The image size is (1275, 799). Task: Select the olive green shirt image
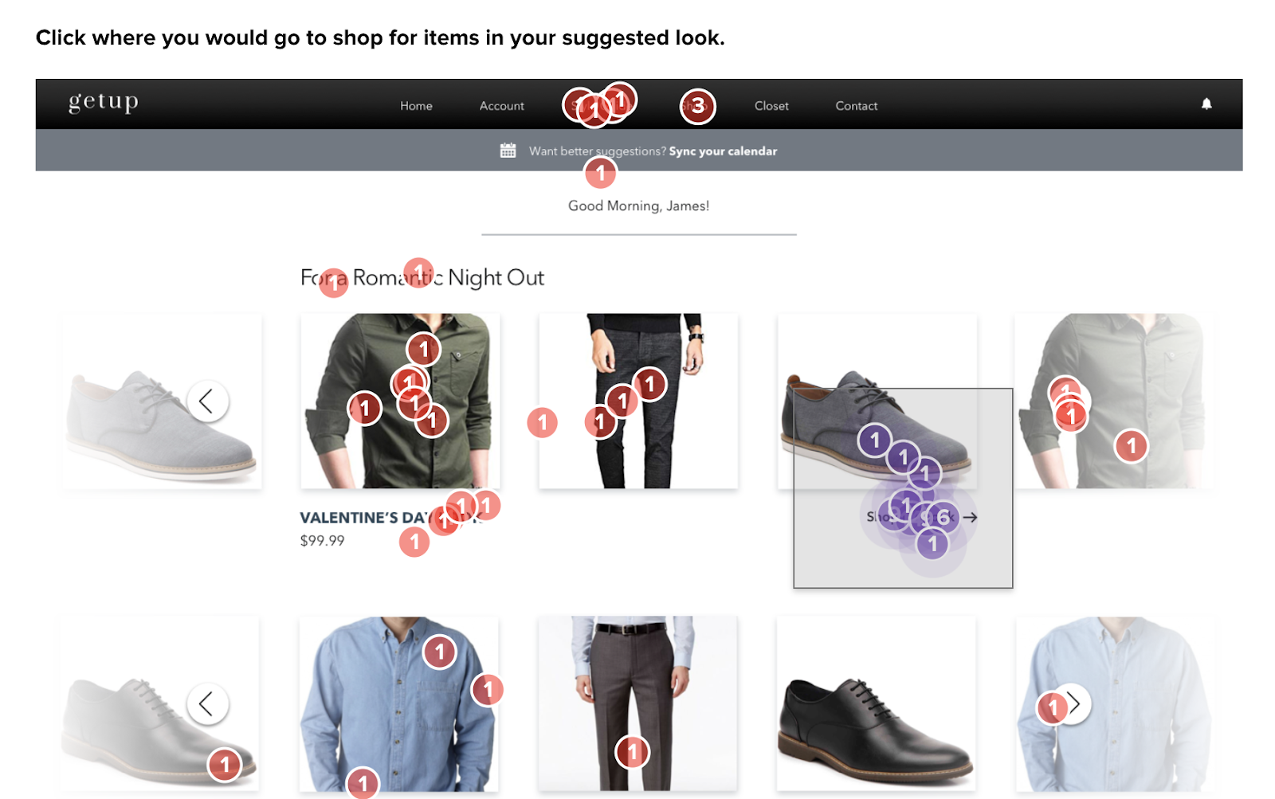400,401
